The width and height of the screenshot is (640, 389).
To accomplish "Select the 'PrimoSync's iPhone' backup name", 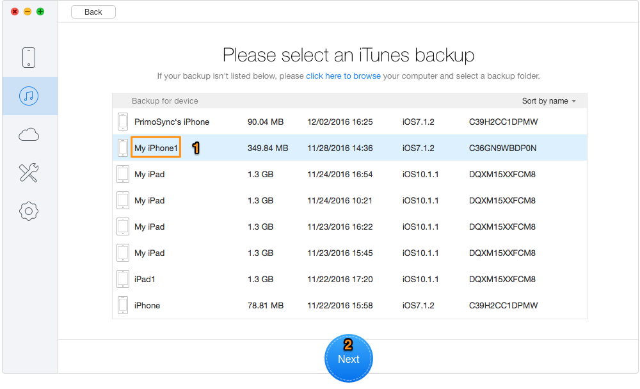I will [172, 122].
